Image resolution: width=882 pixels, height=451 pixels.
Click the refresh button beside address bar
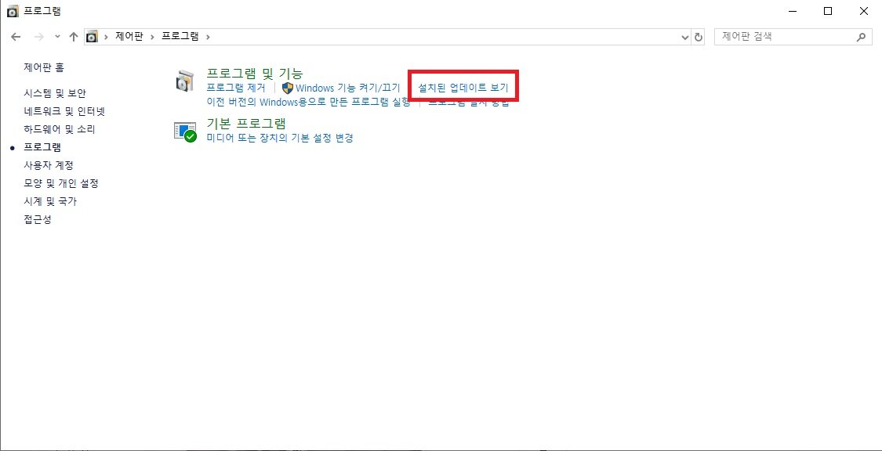click(x=699, y=37)
